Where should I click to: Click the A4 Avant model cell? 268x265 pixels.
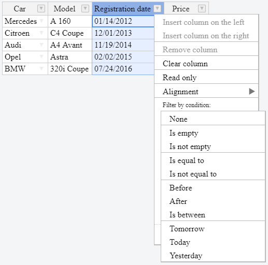click(x=70, y=45)
